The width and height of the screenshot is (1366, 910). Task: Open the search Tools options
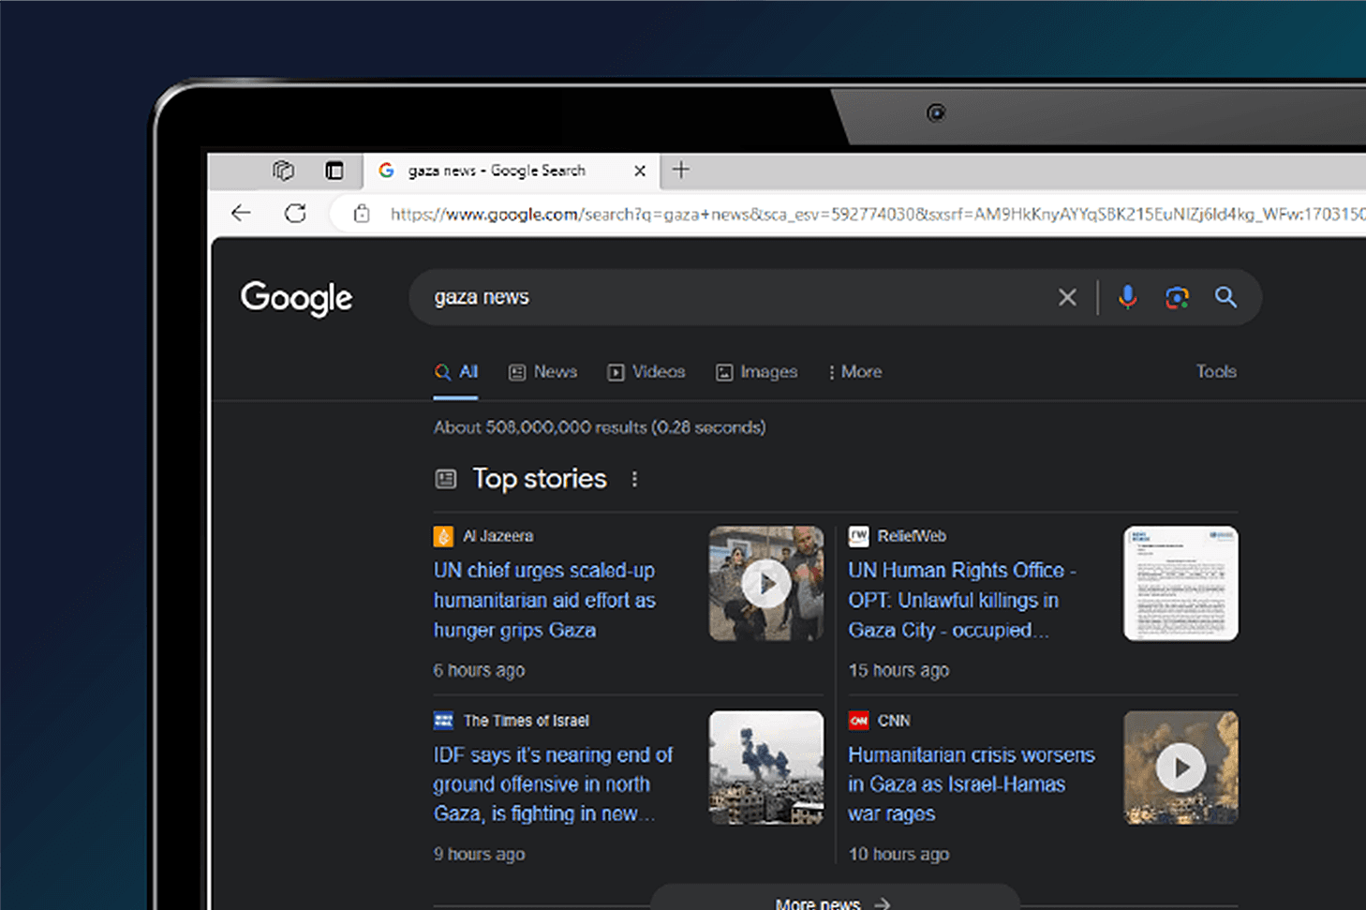tap(1216, 371)
